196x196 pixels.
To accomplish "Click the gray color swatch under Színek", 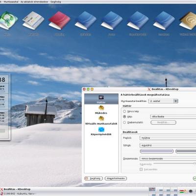I will coord(186,151).
